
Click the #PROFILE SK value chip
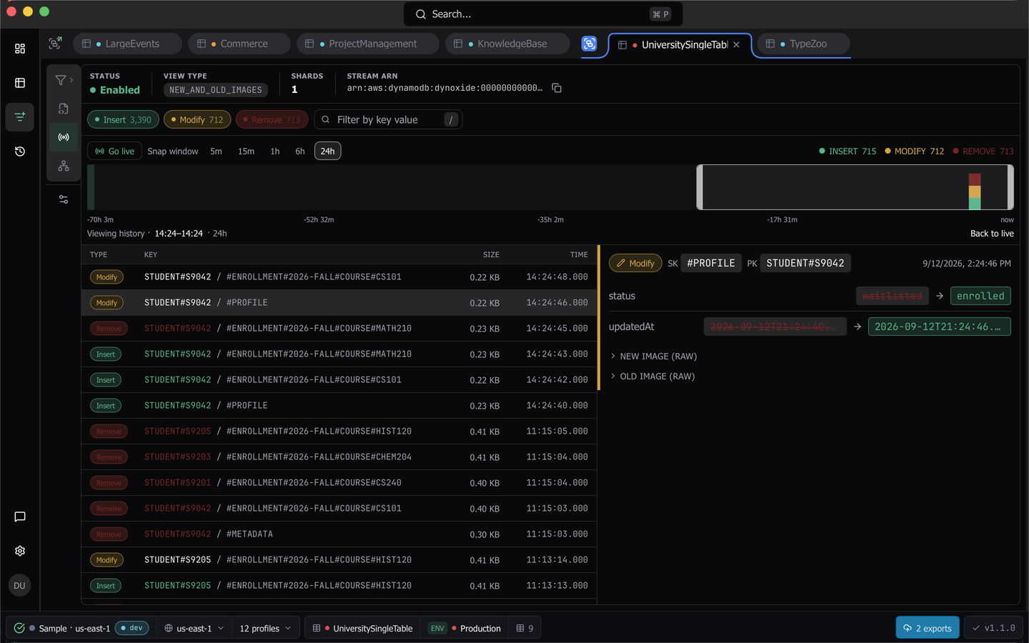click(711, 263)
